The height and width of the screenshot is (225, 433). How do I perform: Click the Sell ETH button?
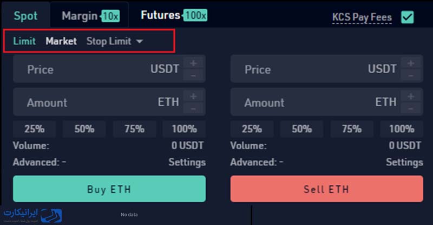point(327,189)
